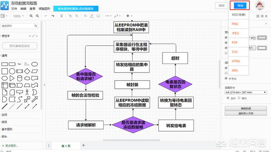Open the 100% zoom level dropdown
This screenshot has height=152, width=271.
[18, 16]
